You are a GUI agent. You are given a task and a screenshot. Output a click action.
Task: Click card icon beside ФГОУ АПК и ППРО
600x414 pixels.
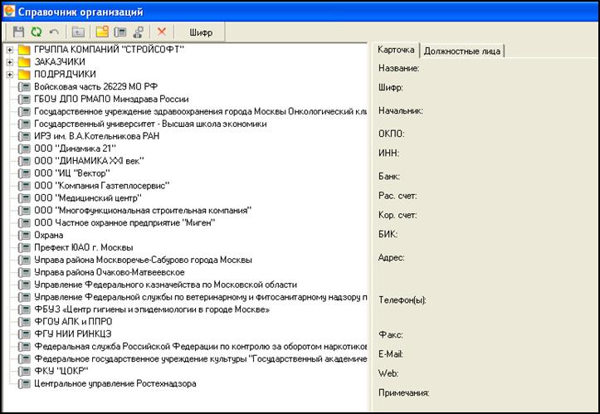[24, 322]
